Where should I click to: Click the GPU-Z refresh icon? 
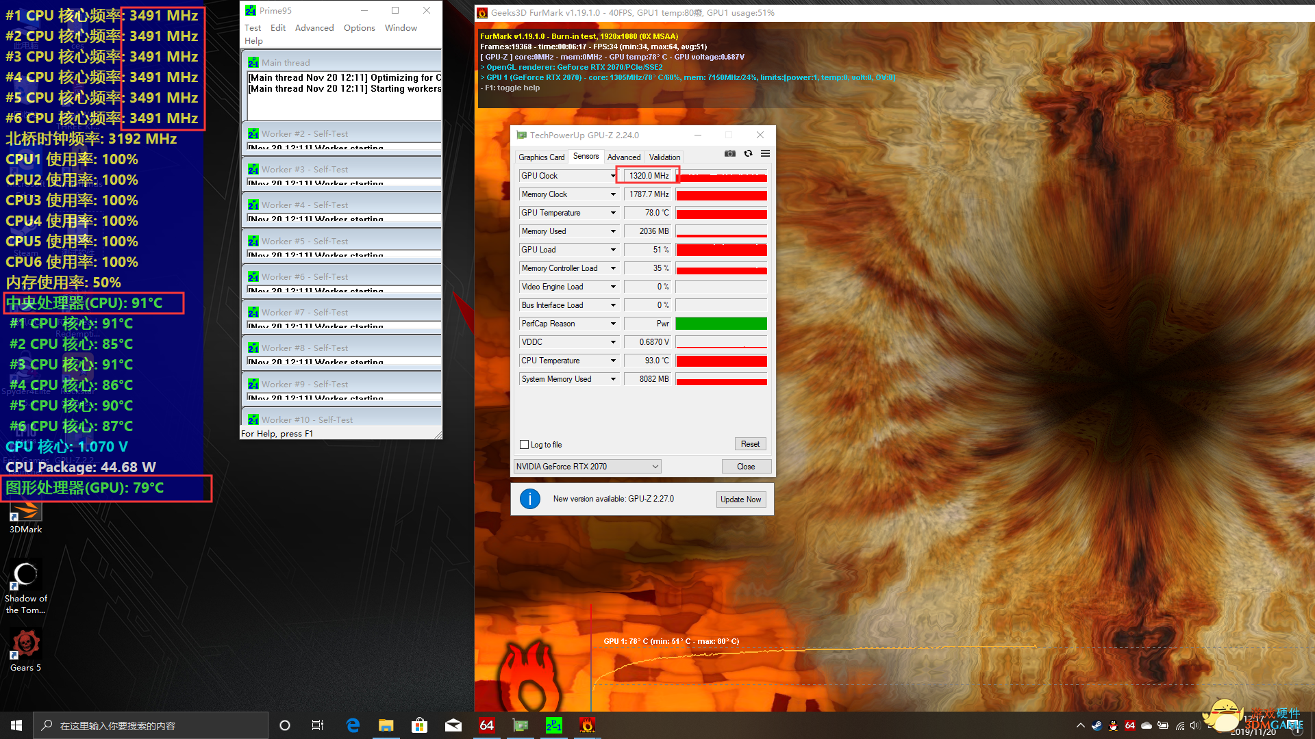(748, 153)
